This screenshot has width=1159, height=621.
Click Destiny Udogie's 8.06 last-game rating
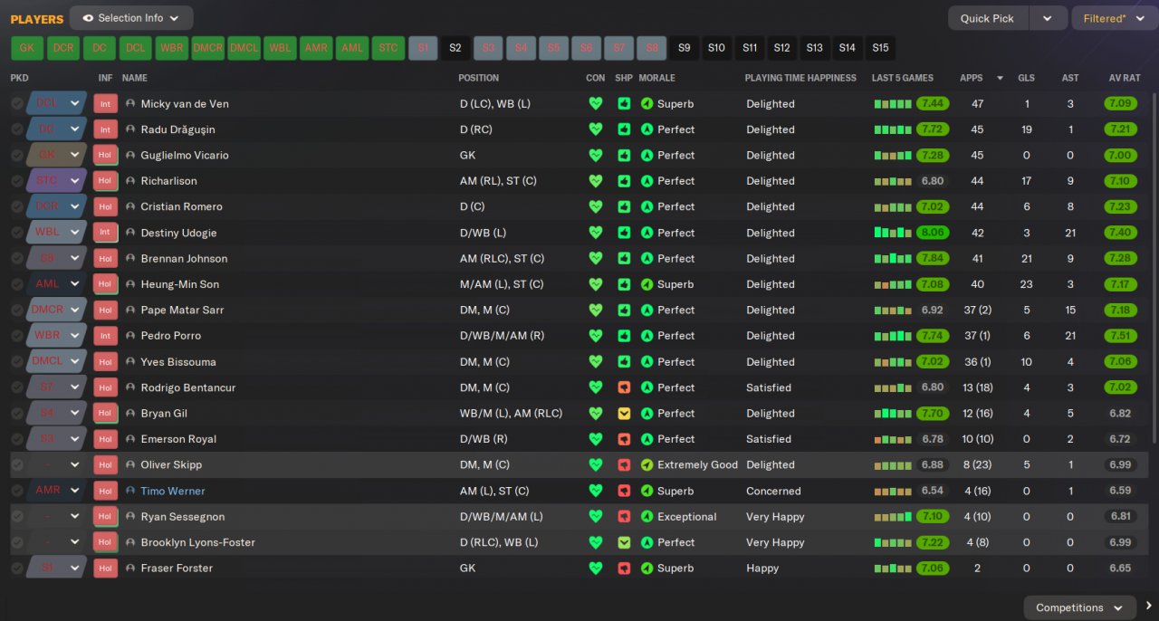point(932,233)
